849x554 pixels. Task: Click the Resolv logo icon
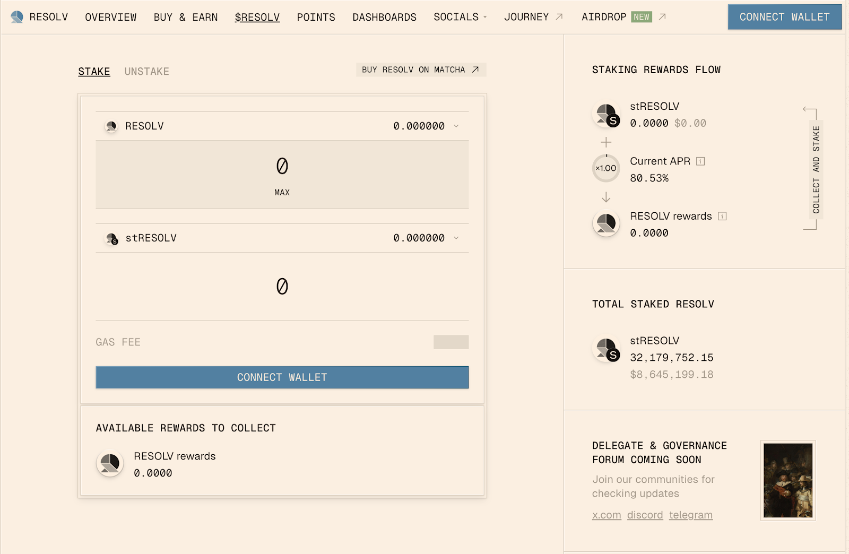coord(17,17)
